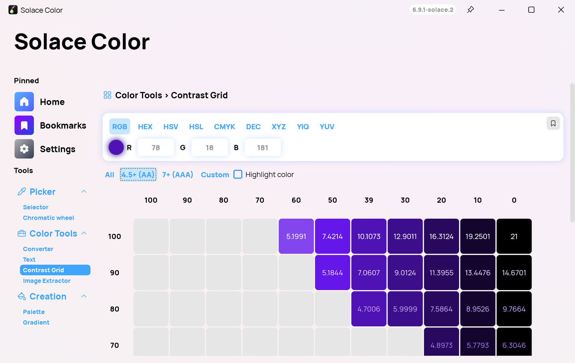Image resolution: width=575 pixels, height=363 pixels.
Task: Toggle the Highlight color checkbox
Action: [238, 174]
